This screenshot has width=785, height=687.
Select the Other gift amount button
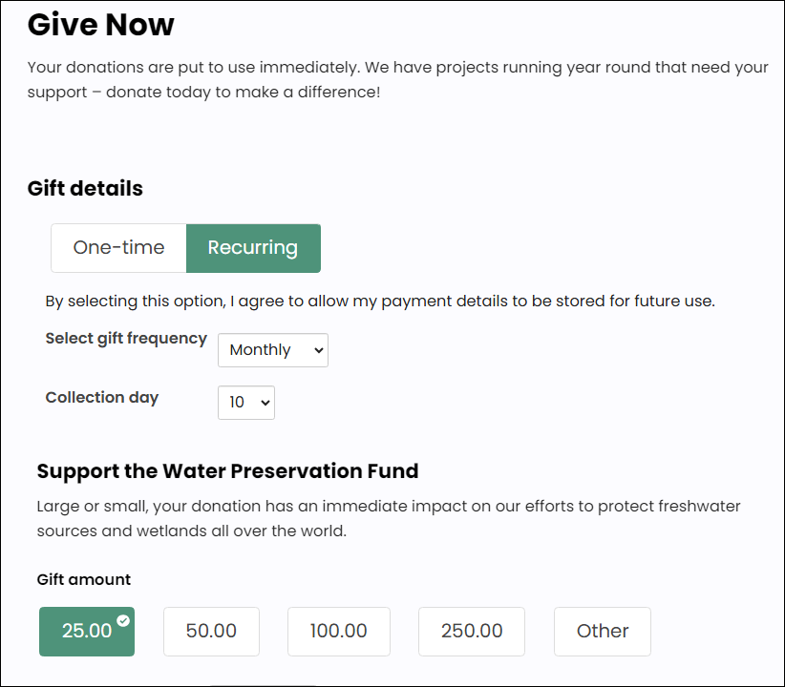point(603,631)
